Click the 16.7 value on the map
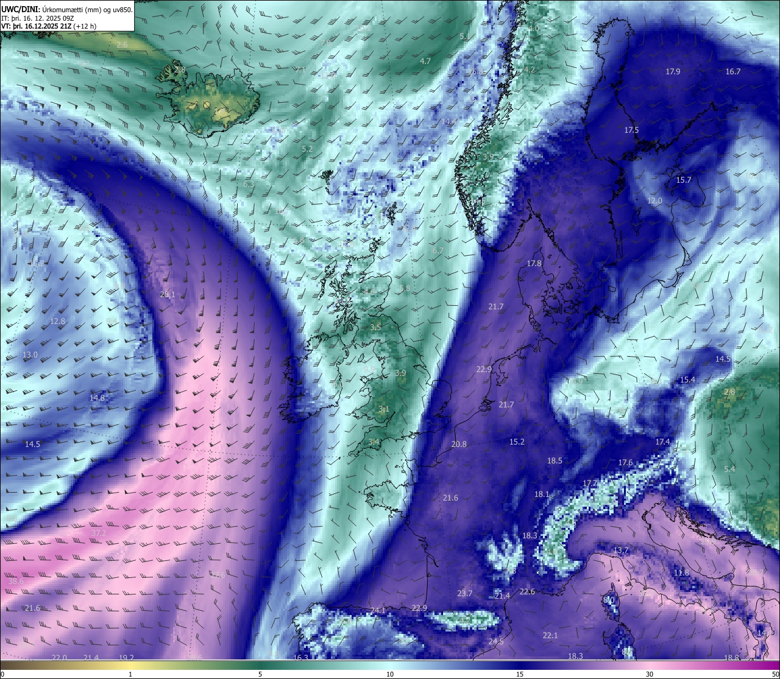Image resolution: width=780 pixels, height=679 pixels. coord(733,71)
